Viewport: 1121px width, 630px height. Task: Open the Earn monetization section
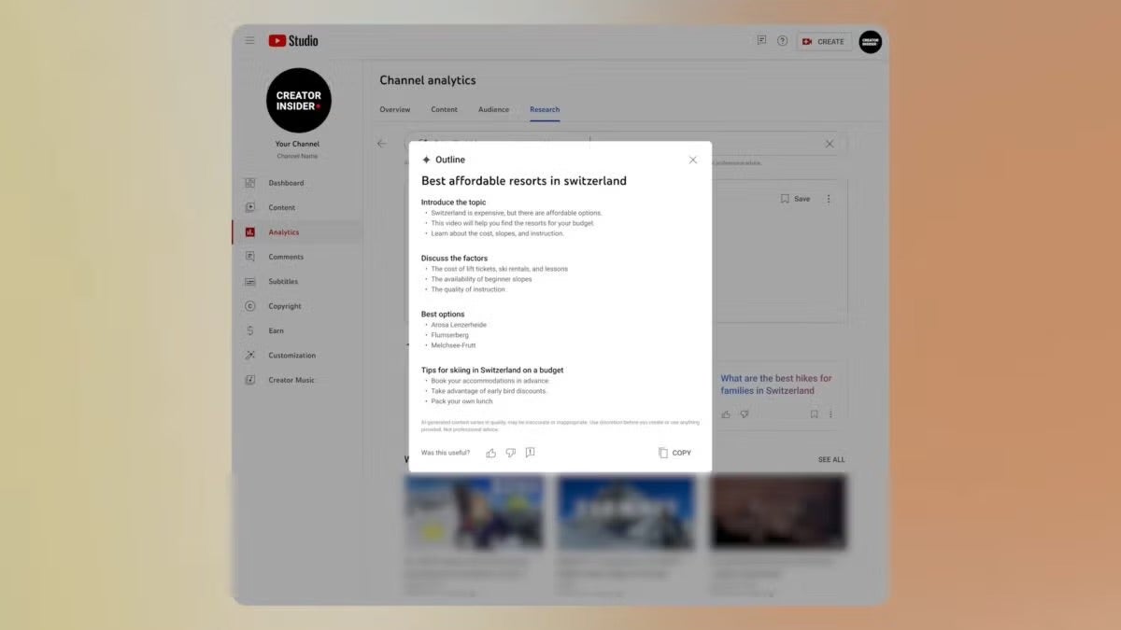276,330
